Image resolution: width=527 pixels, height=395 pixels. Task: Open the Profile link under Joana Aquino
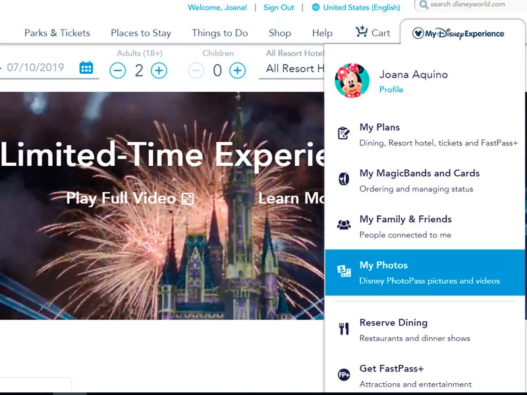[x=391, y=90]
